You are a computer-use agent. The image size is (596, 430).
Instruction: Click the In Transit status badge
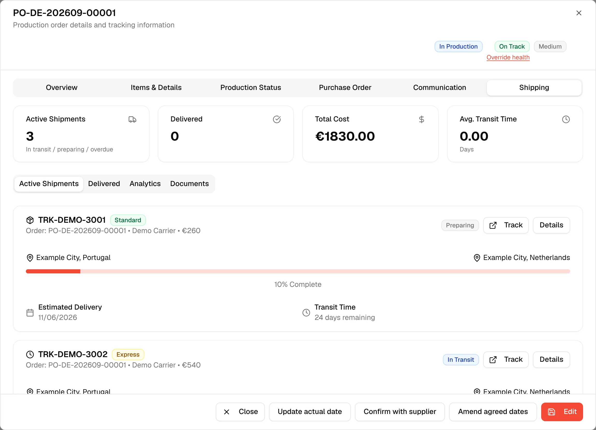(461, 360)
